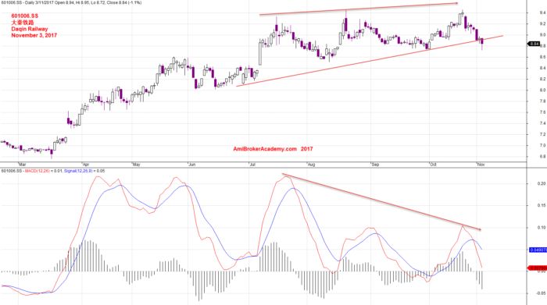This screenshot has height=305, width=547.
Task: Click the '9.0' price axis label
Action: click(x=542, y=35)
